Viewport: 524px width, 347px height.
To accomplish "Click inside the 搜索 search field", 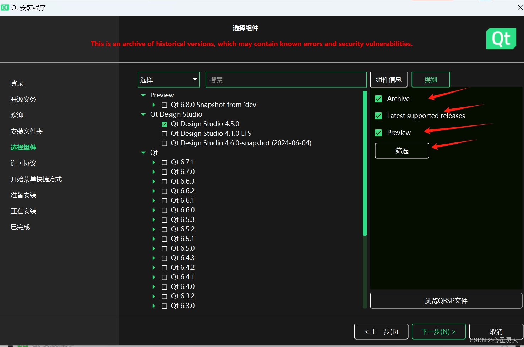I will 286,79.
